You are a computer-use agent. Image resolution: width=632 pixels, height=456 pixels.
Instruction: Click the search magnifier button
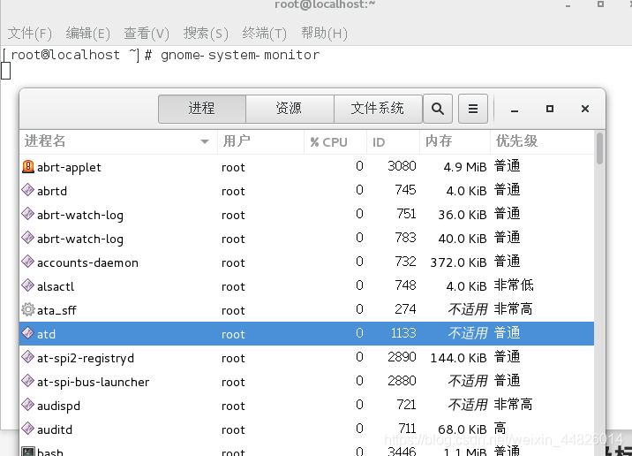(438, 109)
